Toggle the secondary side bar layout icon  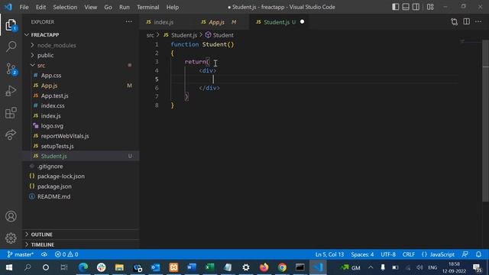[x=416, y=7]
